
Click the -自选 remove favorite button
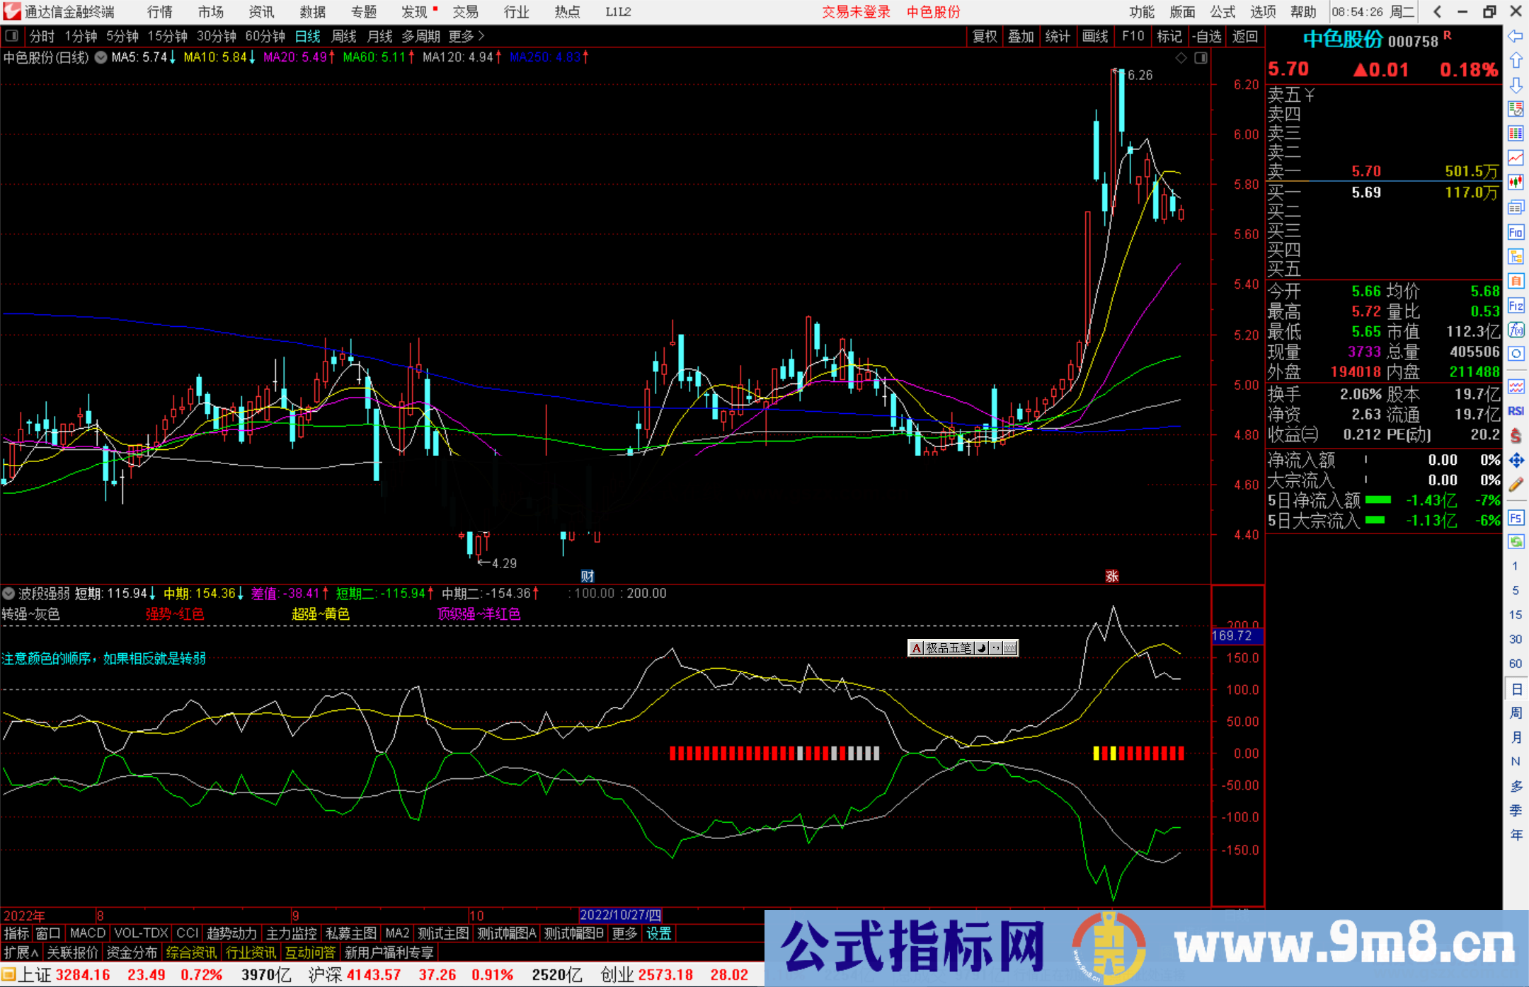[1207, 36]
